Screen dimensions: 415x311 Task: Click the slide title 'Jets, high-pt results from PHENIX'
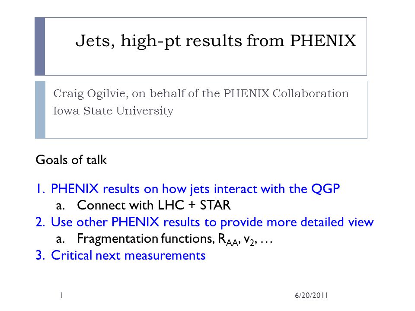216,41
